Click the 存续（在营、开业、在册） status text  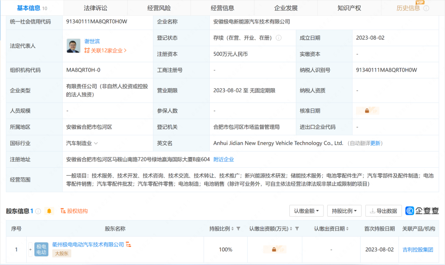tap(244, 38)
